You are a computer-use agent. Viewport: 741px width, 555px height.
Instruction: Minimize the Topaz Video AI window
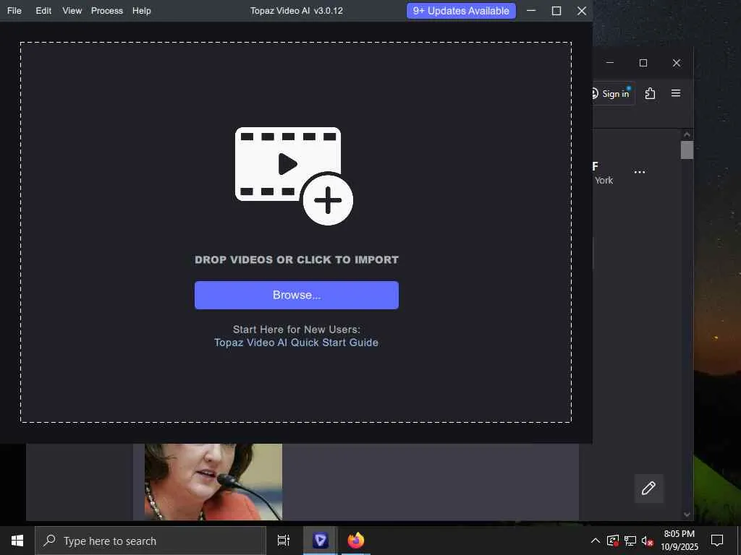pyautogui.click(x=531, y=10)
